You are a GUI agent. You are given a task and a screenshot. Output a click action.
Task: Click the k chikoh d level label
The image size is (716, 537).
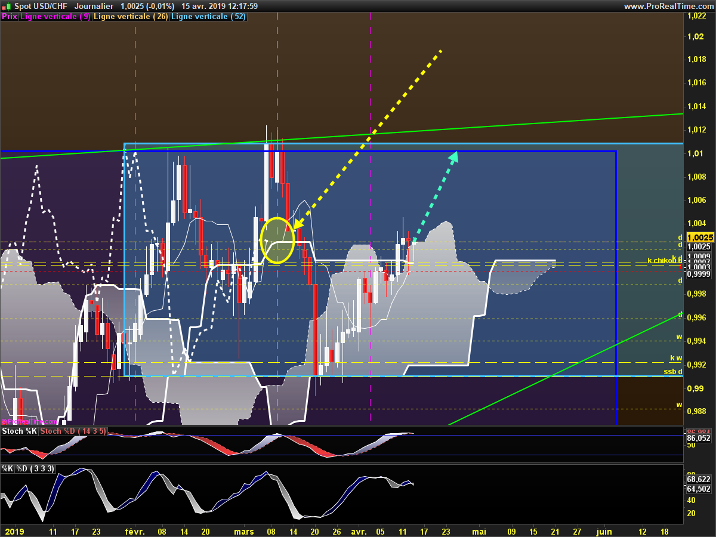665,260
